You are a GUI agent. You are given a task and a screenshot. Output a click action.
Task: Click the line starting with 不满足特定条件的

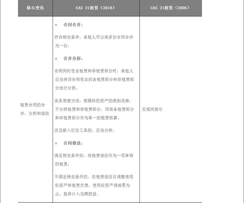94,177
